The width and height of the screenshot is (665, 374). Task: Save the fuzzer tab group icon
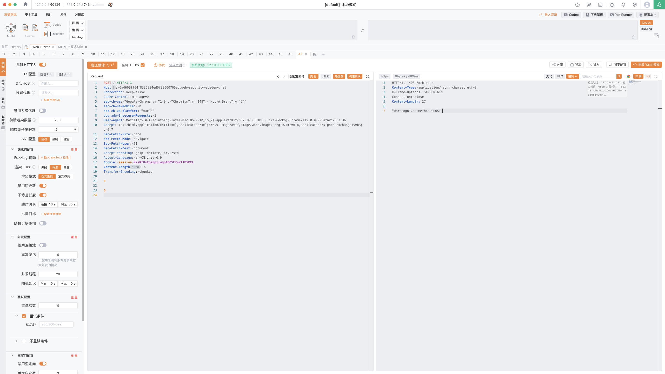tap(315, 54)
